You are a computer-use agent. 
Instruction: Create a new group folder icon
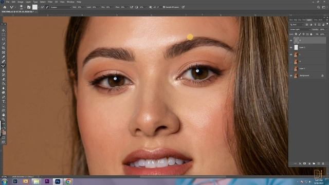point(314,163)
